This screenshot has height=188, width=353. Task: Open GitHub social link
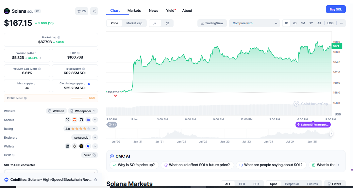pyautogui.click(x=81, y=120)
